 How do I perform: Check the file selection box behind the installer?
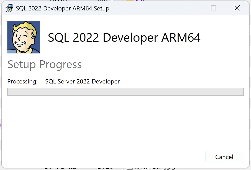click(x=130, y=168)
